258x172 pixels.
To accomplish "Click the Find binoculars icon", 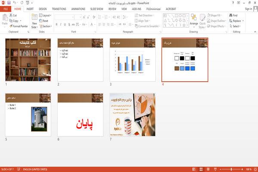I will click(231, 15).
